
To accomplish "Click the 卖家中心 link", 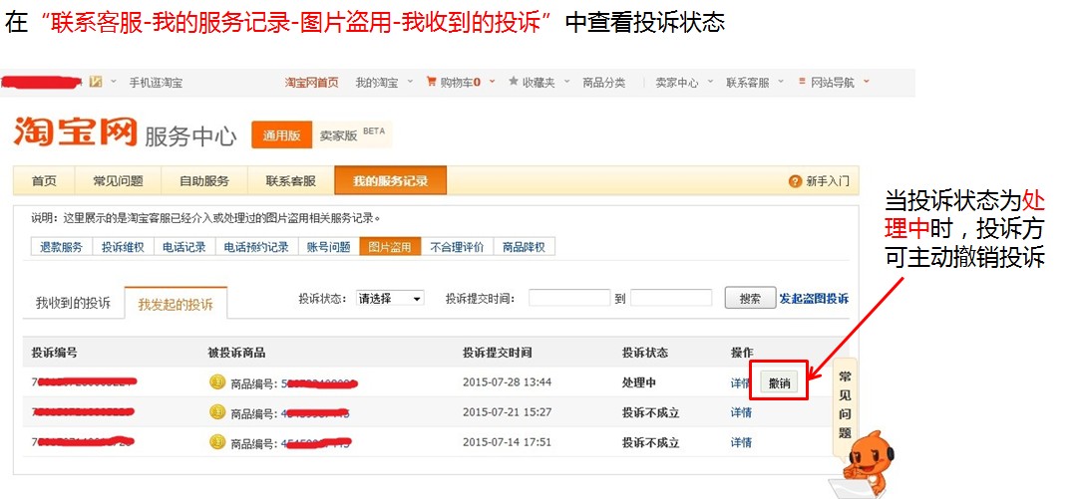I will point(676,83).
